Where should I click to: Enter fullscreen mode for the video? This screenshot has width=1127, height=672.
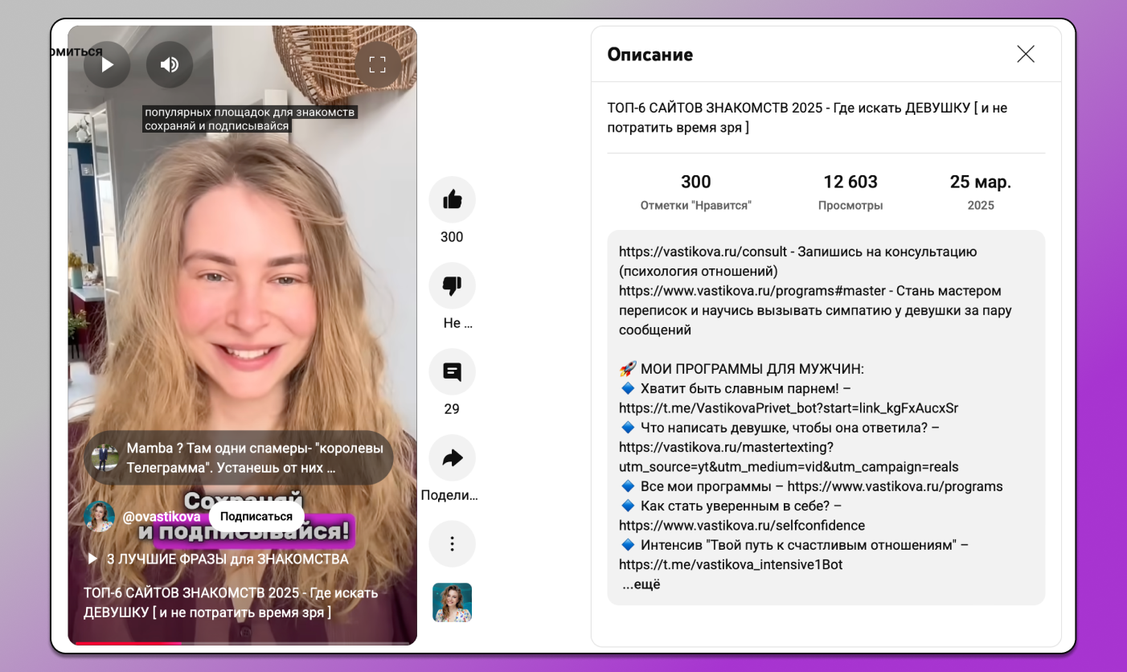[378, 65]
